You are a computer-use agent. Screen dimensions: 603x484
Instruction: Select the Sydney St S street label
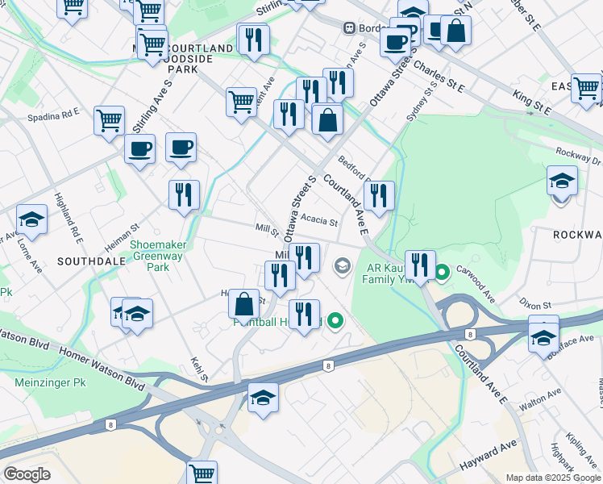point(422,101)
